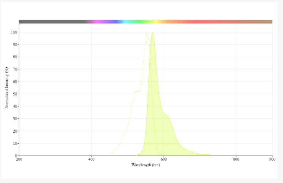Click the gray ultraviolet section of spectrum bar

pos(51,22)
